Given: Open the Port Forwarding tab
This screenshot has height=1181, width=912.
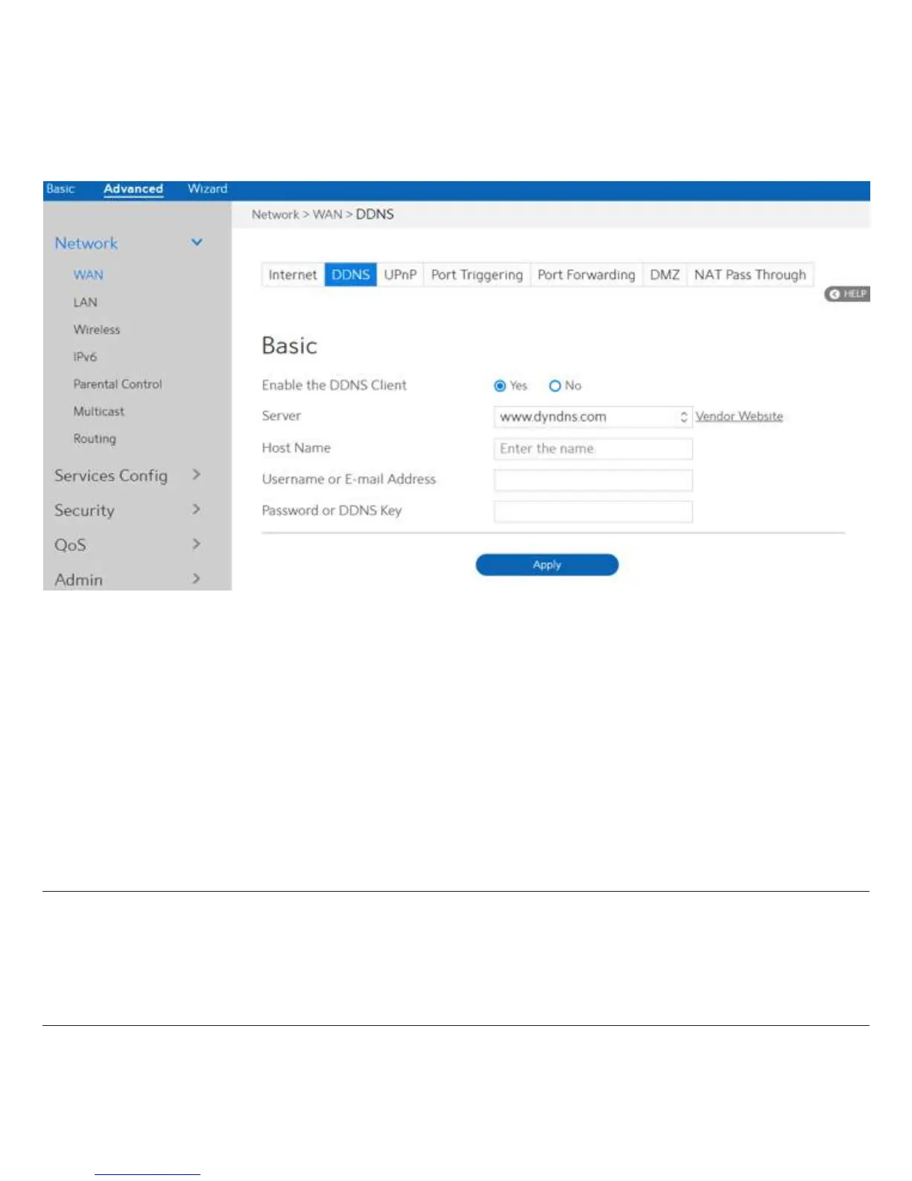Looking at the screenshot, I should [586, 274].
